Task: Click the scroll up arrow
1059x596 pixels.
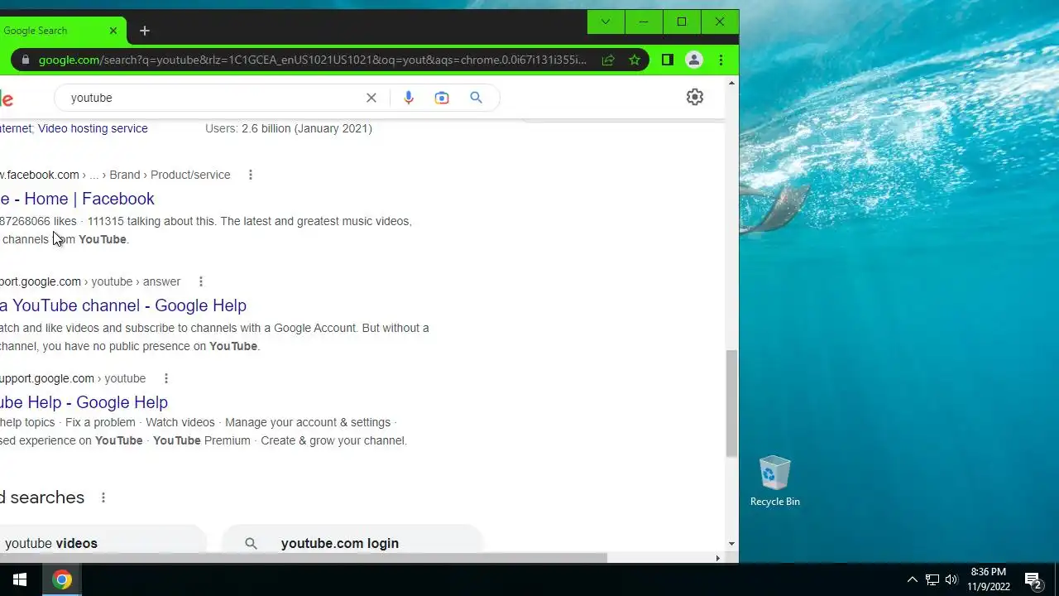Action: pos(731,83)
